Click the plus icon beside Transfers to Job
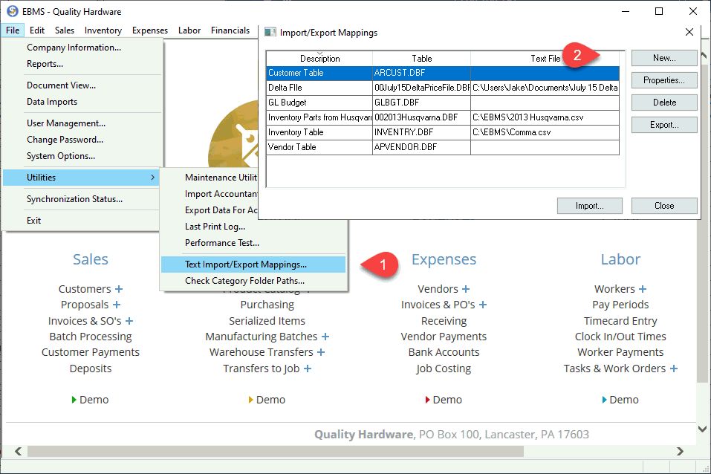 point(308,369)
